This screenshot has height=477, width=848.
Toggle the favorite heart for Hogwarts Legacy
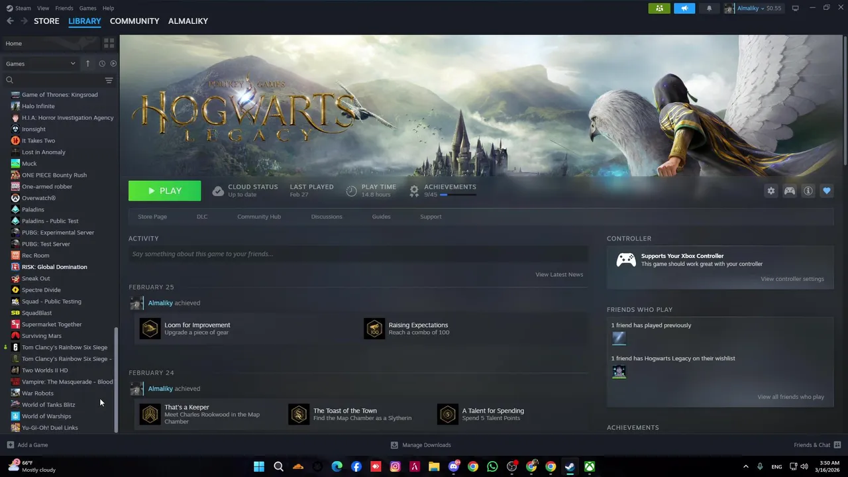pyautogui.click(x=827, y=191)
